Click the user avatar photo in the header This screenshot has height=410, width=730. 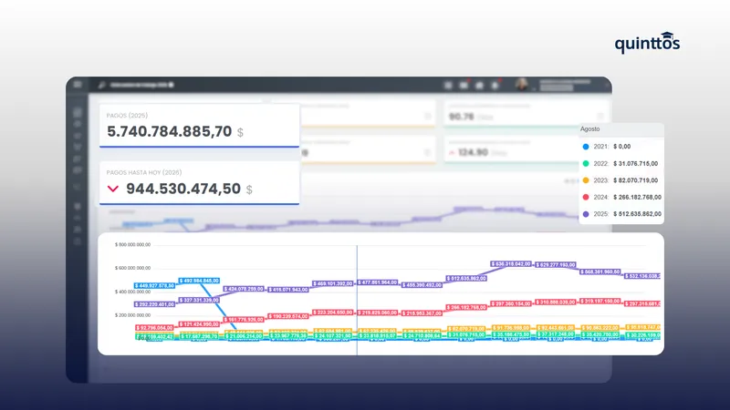point(521,85)
